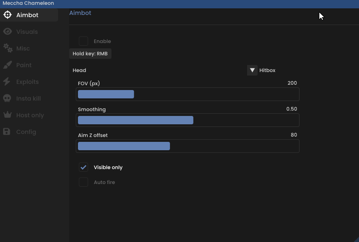This screenshot has height=242, width=359.
Task: Click the Meccha Chameleon title bar
Action: coord(180,4)
